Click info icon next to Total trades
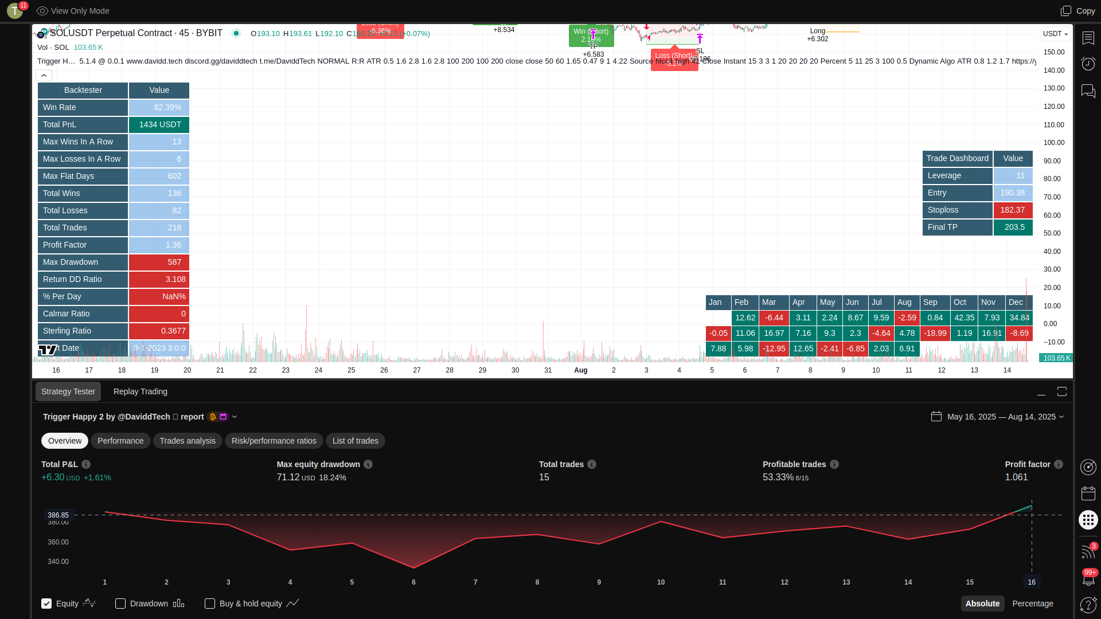This screenshot has height=619, width=1101. point(592,464)
